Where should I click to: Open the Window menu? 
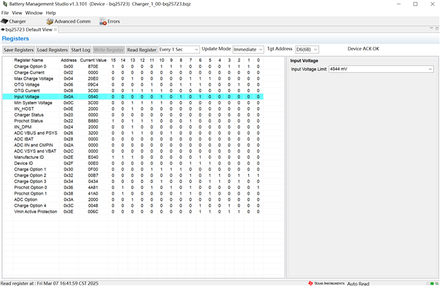click(34, 13)
